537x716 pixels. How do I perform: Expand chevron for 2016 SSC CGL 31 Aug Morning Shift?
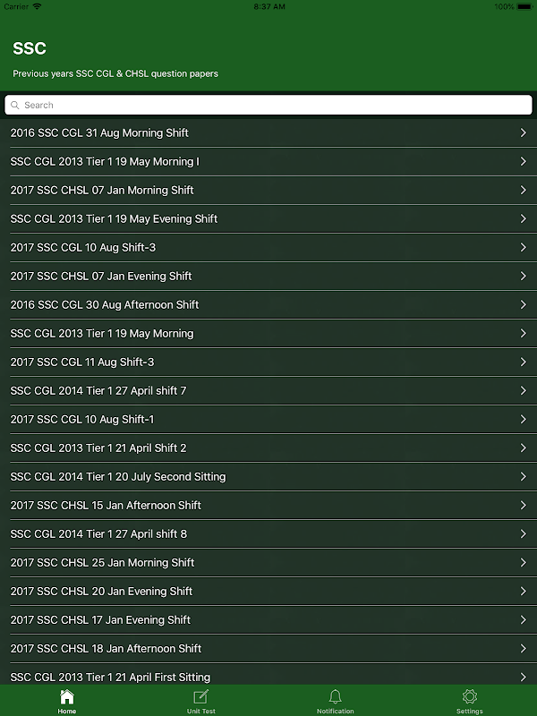coord(523,133)
